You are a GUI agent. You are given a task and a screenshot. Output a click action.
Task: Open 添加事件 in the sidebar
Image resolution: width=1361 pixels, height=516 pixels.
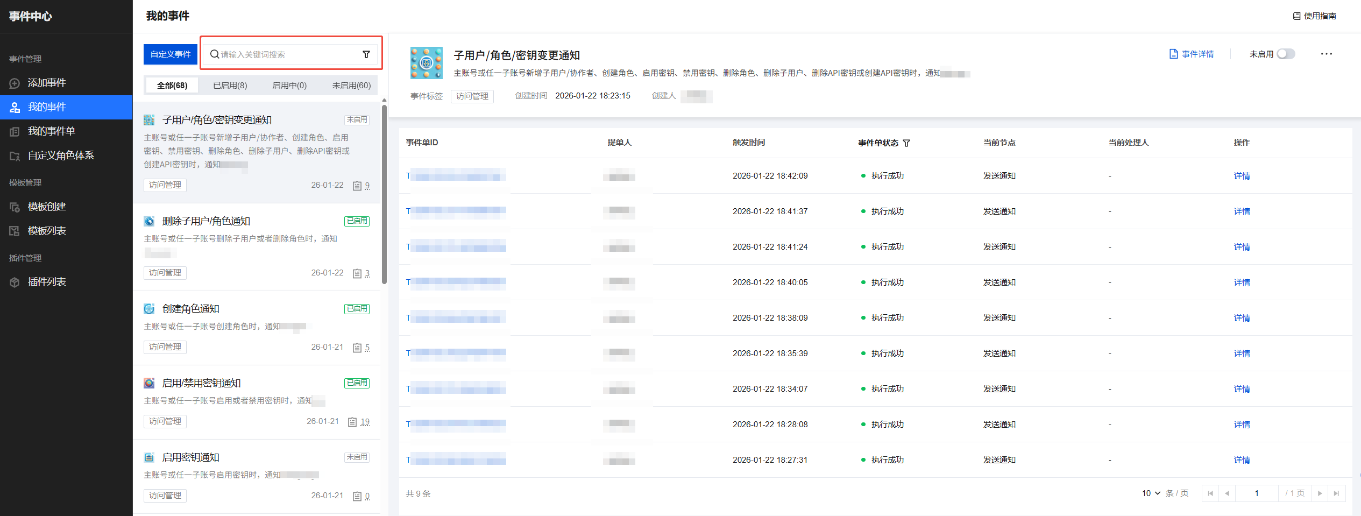(47, 83)
